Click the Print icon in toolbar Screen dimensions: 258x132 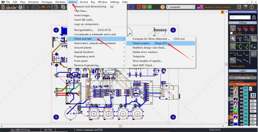click(21, 7)
